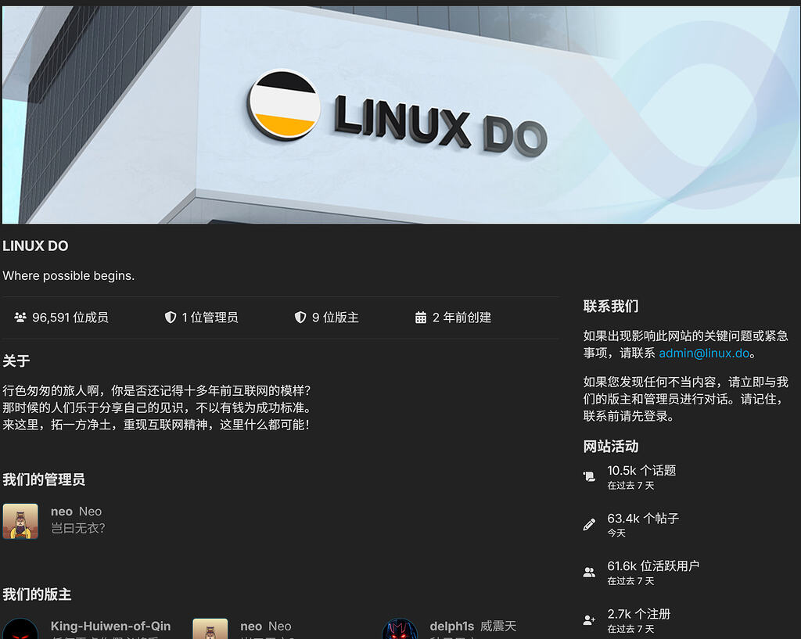Viewport: 801px width, 639px height.
Task: Click the 1 位管理员 stat text
Action: 210,318
